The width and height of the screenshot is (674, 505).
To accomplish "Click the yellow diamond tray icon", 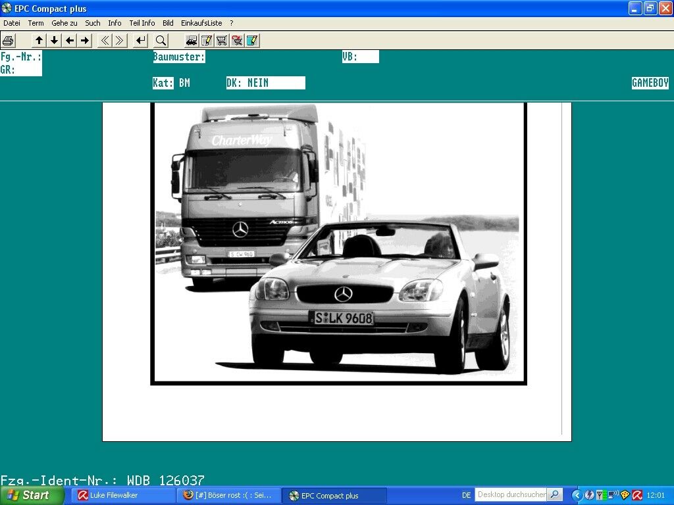I will pyautogui.click(x=625, y=495).
